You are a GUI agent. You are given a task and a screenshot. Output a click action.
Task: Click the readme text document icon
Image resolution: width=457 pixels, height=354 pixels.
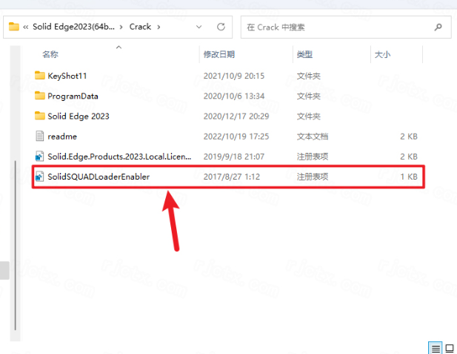[x=41, y=137]
